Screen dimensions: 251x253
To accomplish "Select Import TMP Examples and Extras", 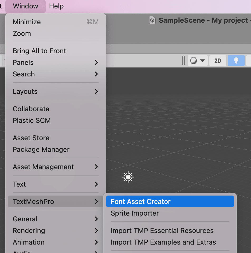I will [x=170, y=242].
